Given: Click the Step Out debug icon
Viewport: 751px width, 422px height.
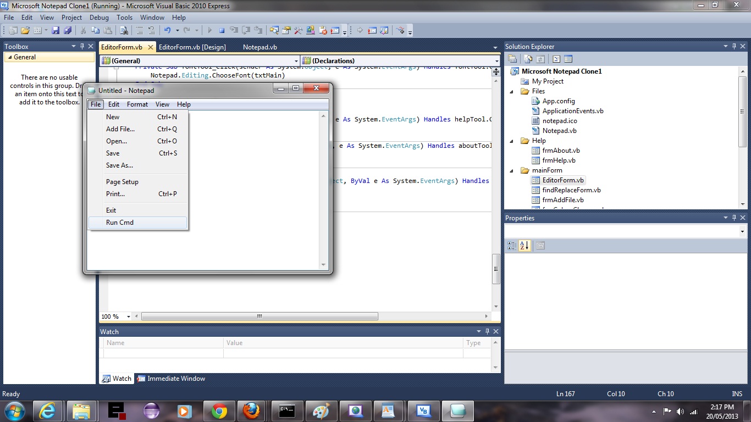Looking at the screenshot, I should click(x=258, y=30).
